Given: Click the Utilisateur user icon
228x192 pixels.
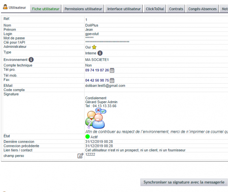Looking at the screenshot, I should click(x=5, y=7).
